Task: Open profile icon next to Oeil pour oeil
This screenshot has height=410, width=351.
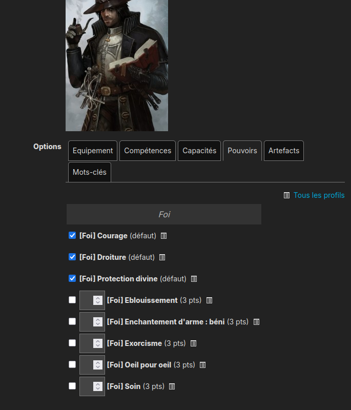Action: point(202,365)
